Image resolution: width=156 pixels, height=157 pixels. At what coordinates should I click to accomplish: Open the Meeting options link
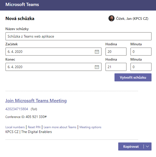(x=90, y=127)
